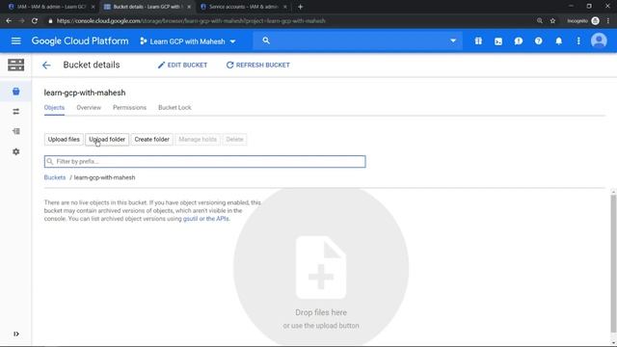Click the Drop files here area
Image resolution: width=617 pixels, height=347 pixels.
[x=321, y=268]
